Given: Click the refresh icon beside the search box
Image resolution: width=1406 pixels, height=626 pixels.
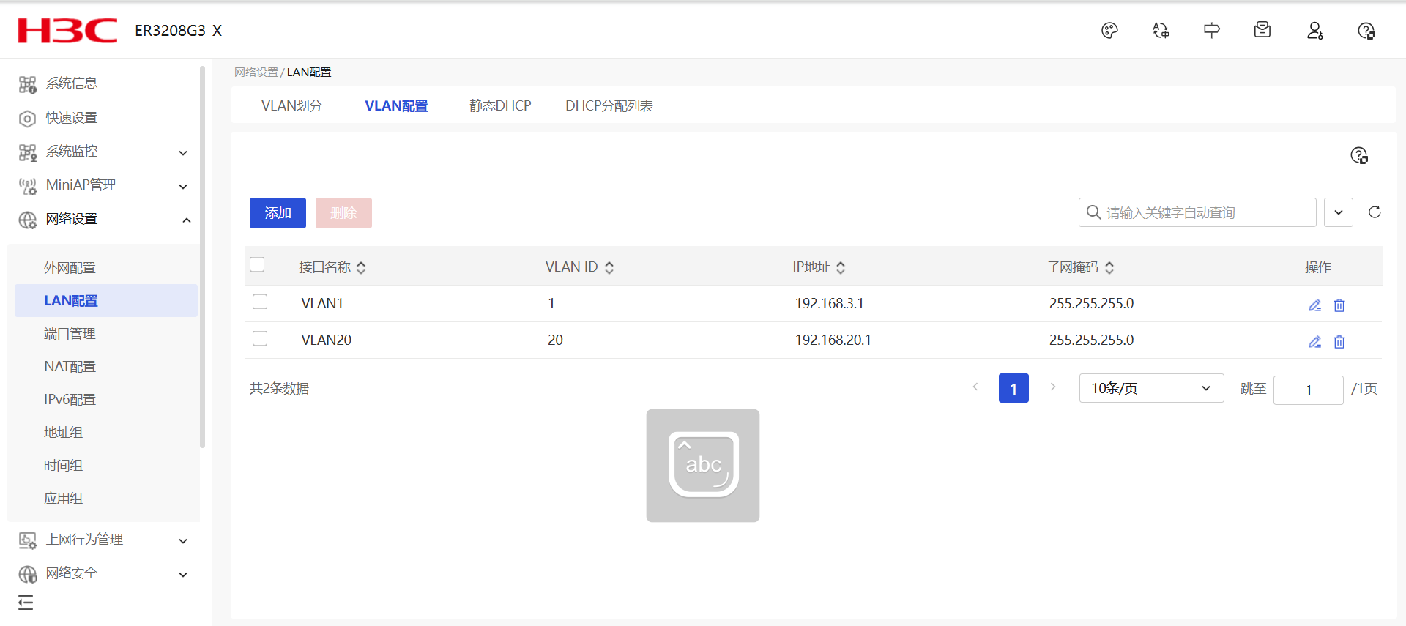Looking at the screenshot, I should click(1375, 212).
